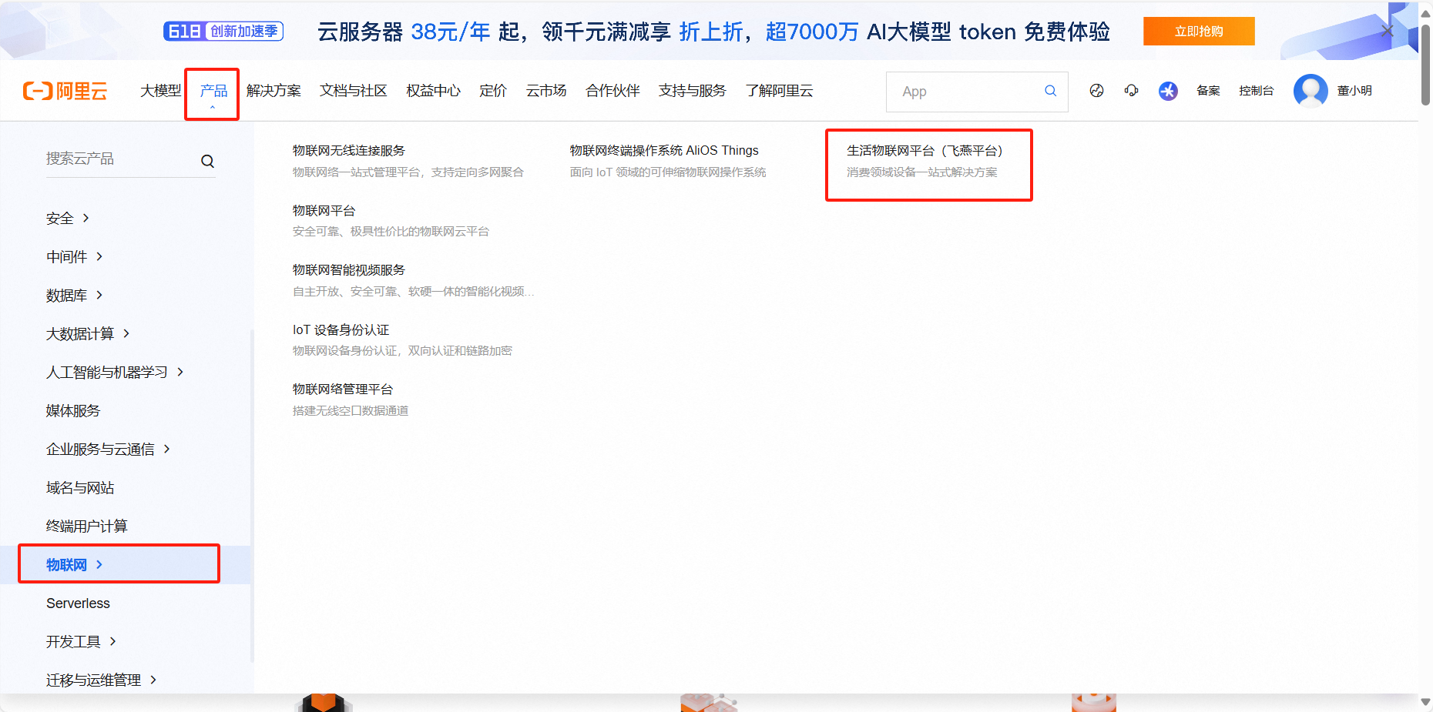The image size is (1433, 712).
Task: Click the user avatar icon
Action: point(1311,91)
